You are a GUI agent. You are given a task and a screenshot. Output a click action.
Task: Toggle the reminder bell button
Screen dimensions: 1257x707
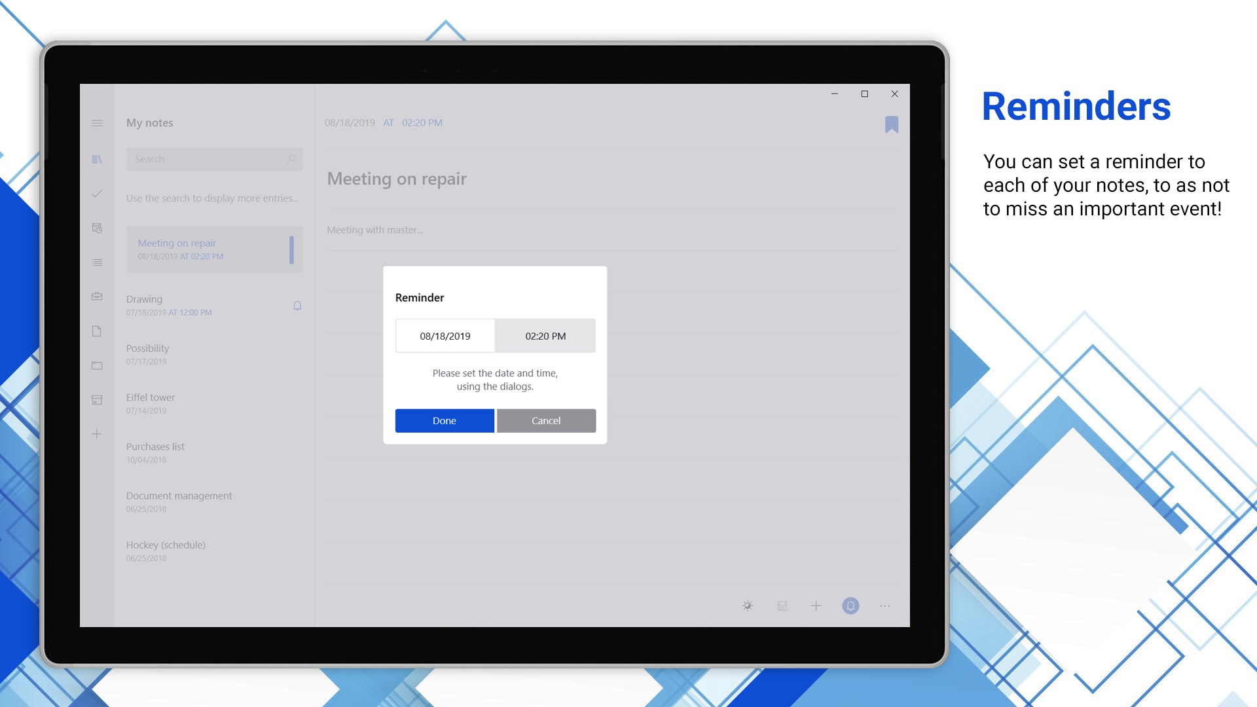pyautogui.click(x=850, y=606)
